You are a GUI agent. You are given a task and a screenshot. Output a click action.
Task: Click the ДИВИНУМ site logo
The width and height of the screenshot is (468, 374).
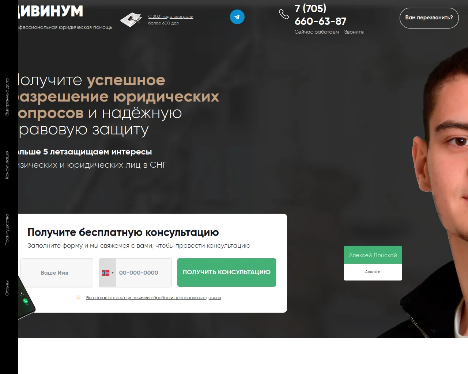(50, 11)
